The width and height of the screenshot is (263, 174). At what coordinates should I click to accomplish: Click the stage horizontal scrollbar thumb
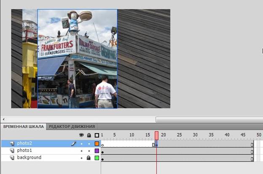coord(209,120)
